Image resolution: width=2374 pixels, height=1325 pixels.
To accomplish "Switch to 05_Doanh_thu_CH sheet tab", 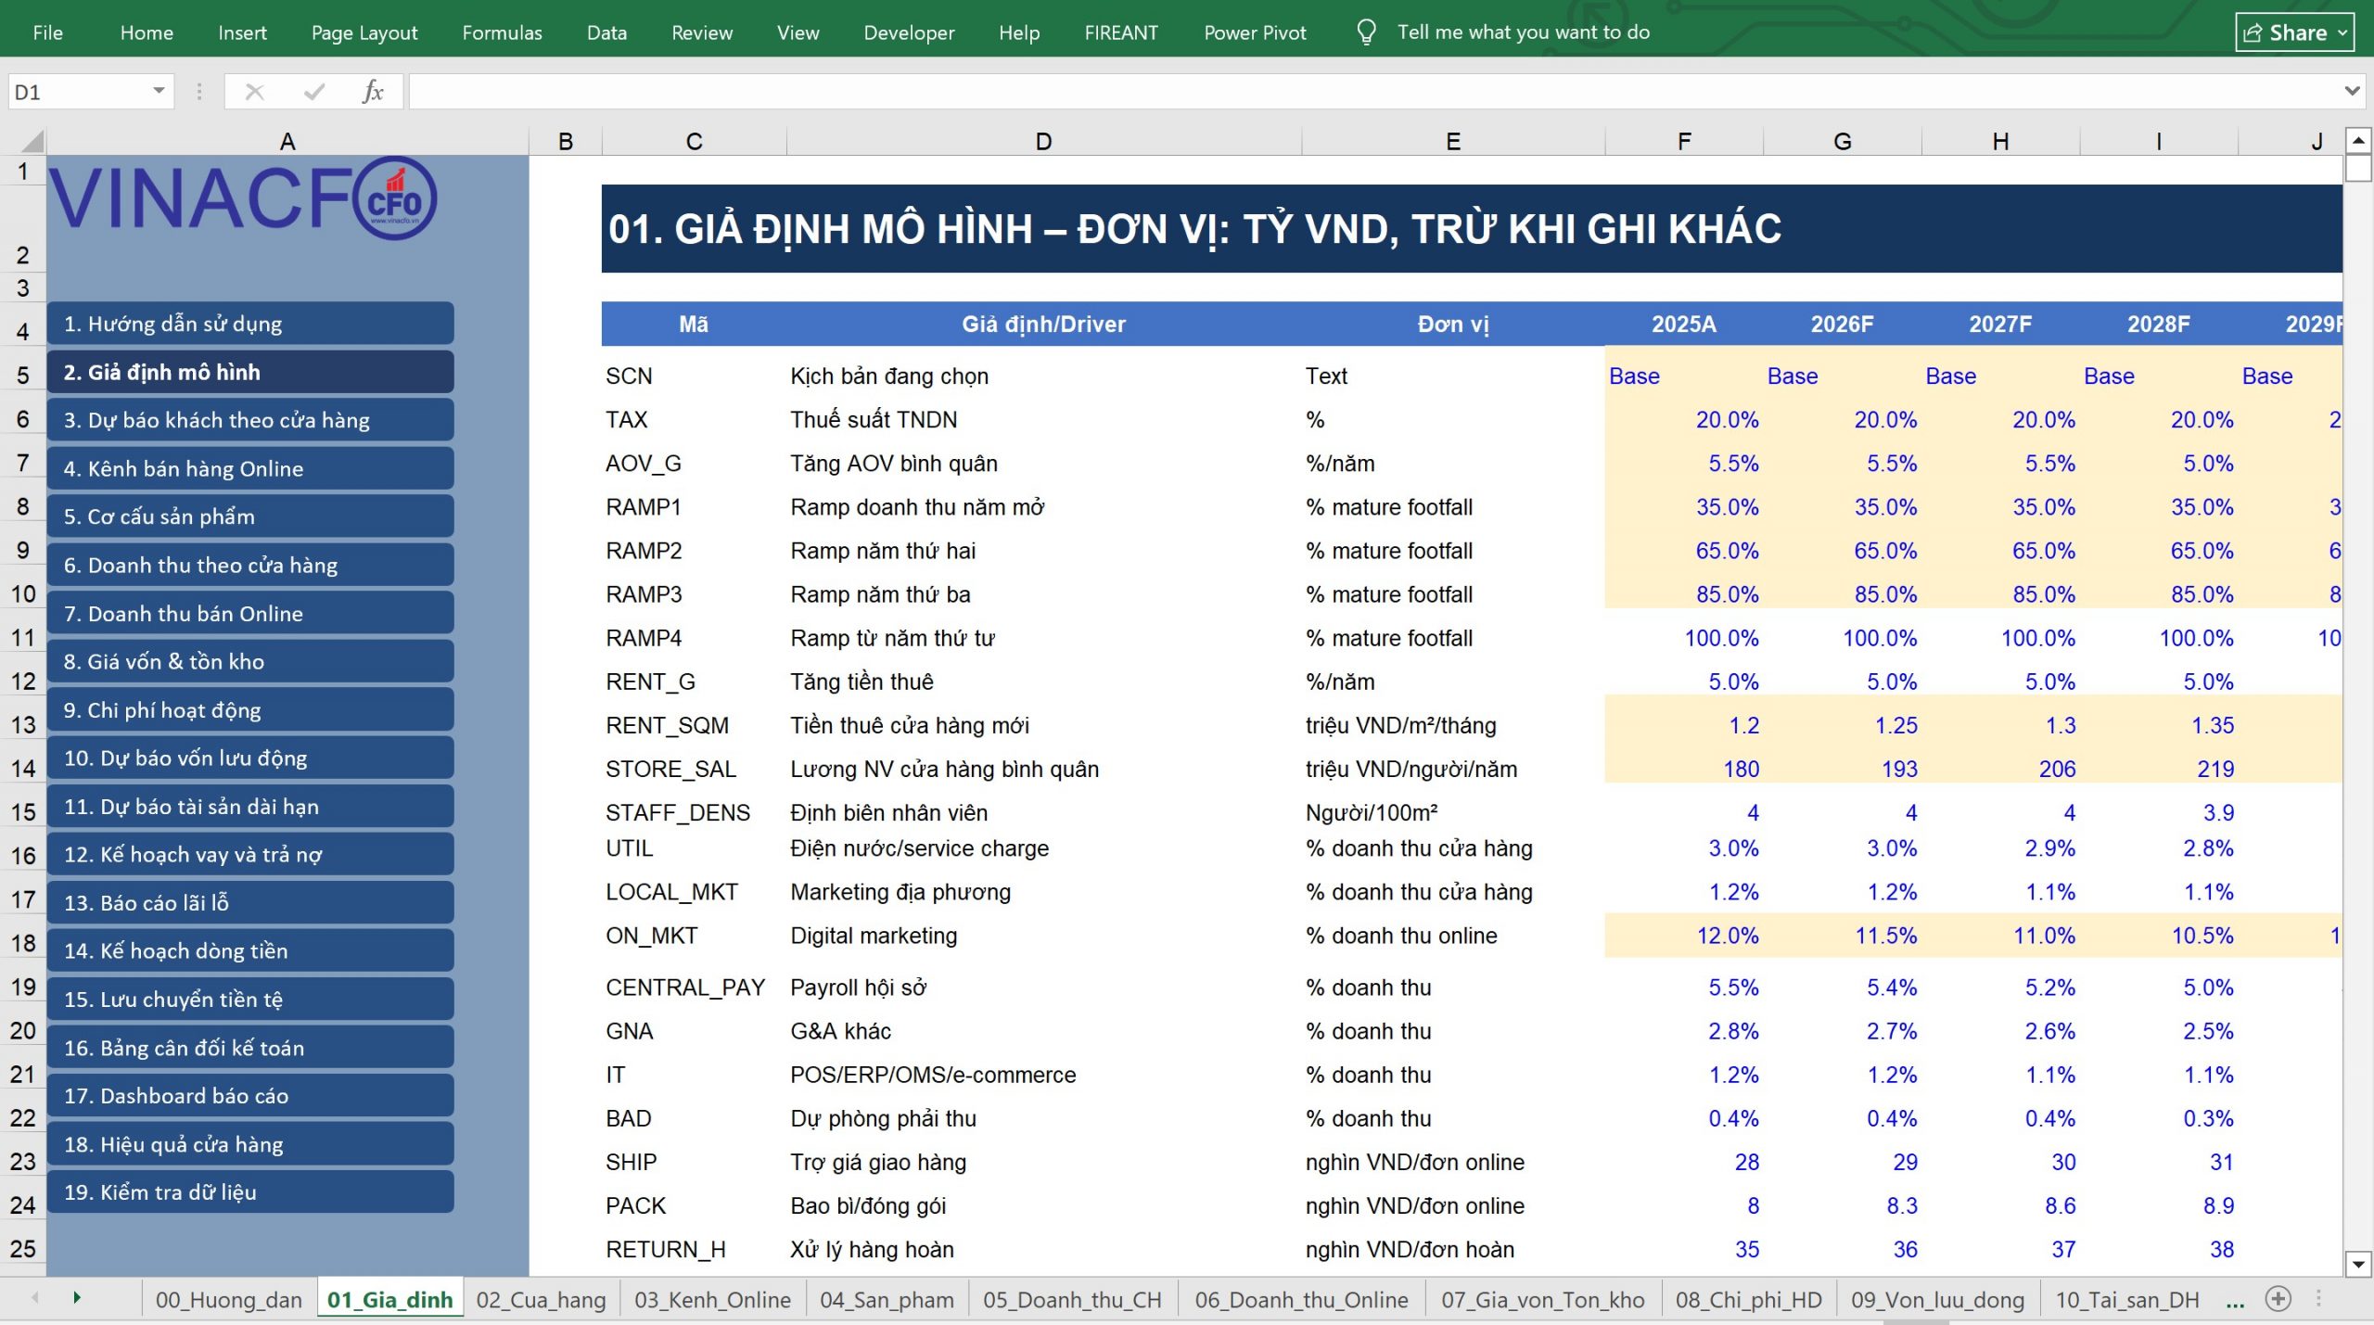I will tap(1072, 1300).
